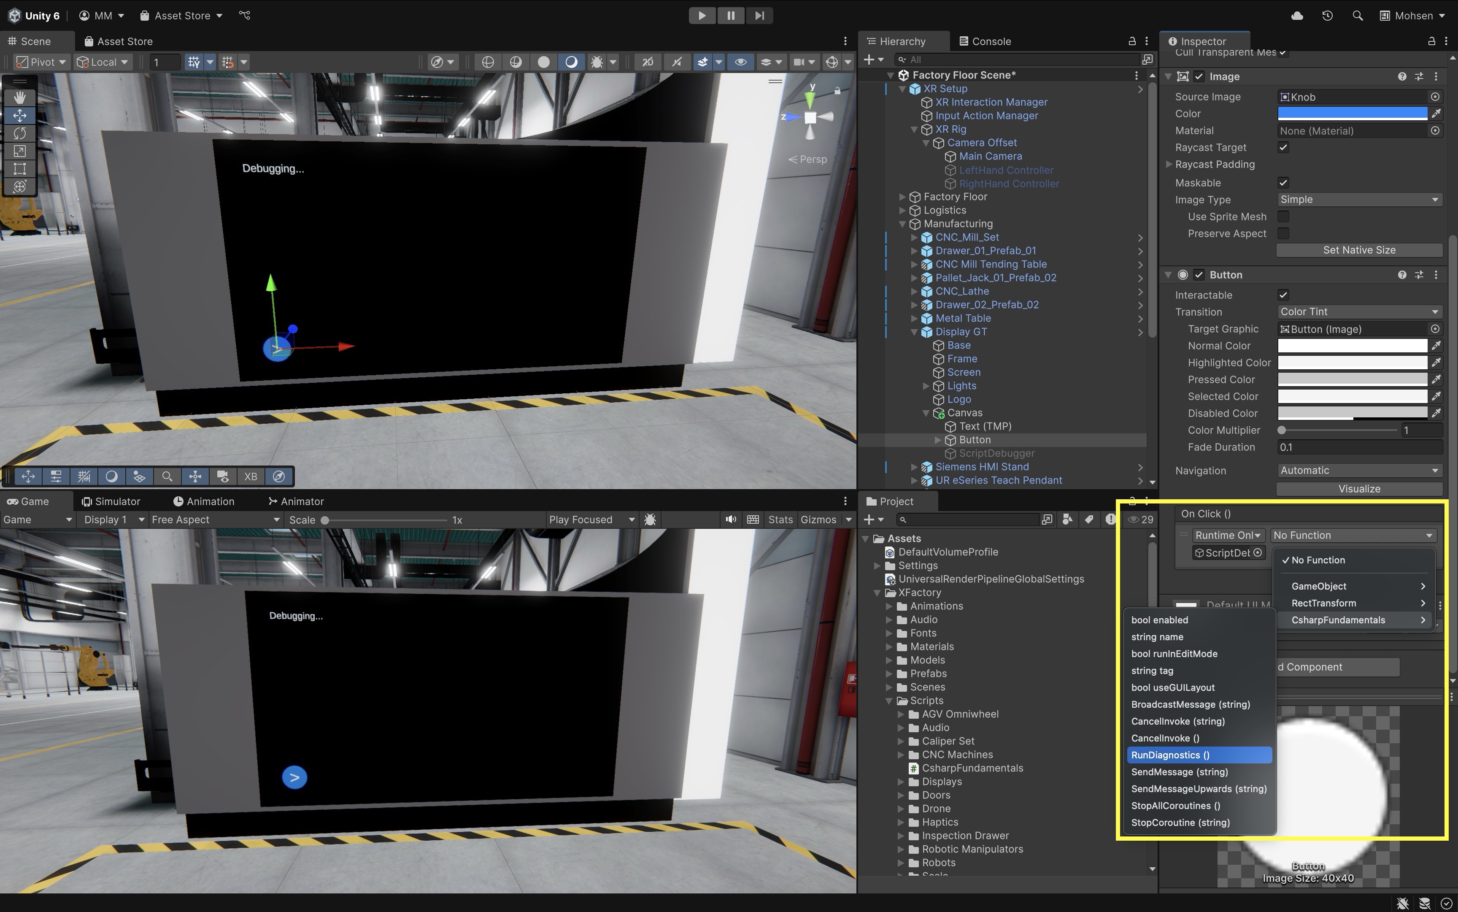Toggle Mute Audio in Game view
Screen dimensions: 1458x912
click(731, 520)
